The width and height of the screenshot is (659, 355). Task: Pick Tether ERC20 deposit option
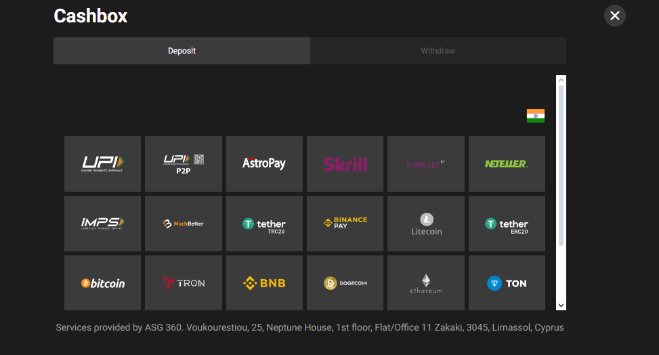507,223
